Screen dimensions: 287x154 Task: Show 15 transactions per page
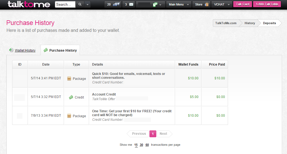(x=136, y=145)
